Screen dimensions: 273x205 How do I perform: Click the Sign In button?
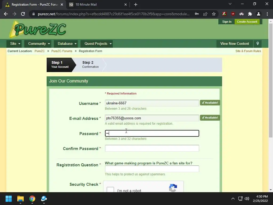(227, 22)
